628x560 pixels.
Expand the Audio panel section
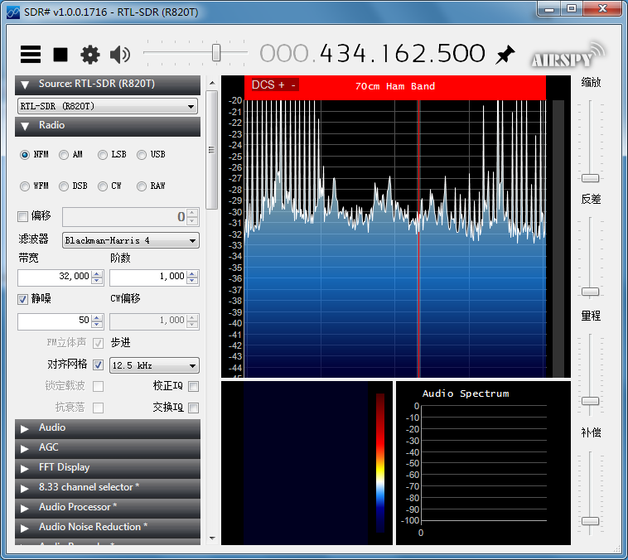tap(108, 428)
